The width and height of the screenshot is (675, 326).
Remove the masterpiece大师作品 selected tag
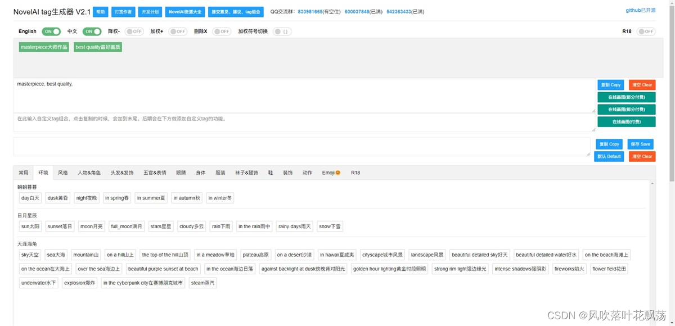(x=44, y=47)
